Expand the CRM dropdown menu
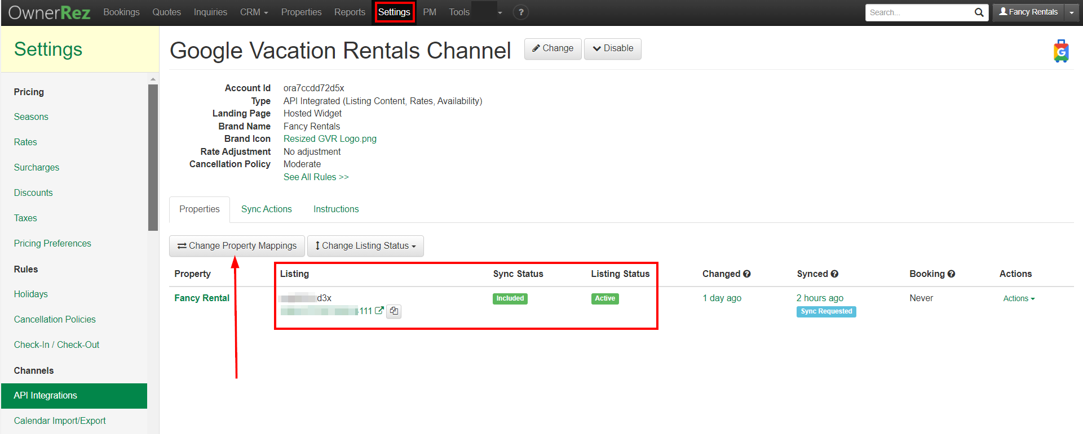This screenshot has height=434, width=1083. click(254, 12)
